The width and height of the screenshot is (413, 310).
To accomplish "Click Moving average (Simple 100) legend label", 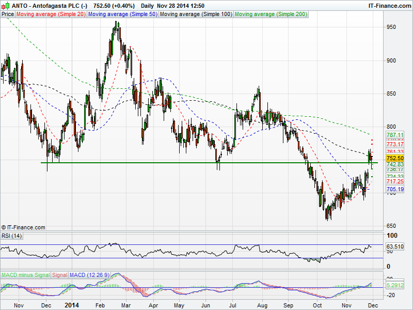I will [195, 14].
